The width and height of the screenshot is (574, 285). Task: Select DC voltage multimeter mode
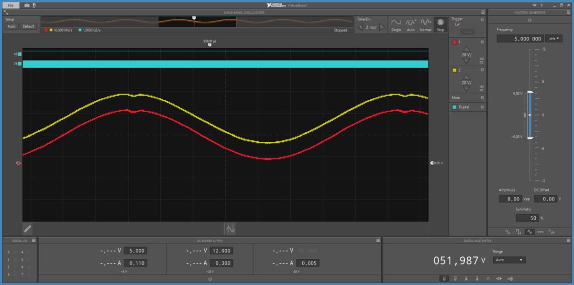point(444,279)
